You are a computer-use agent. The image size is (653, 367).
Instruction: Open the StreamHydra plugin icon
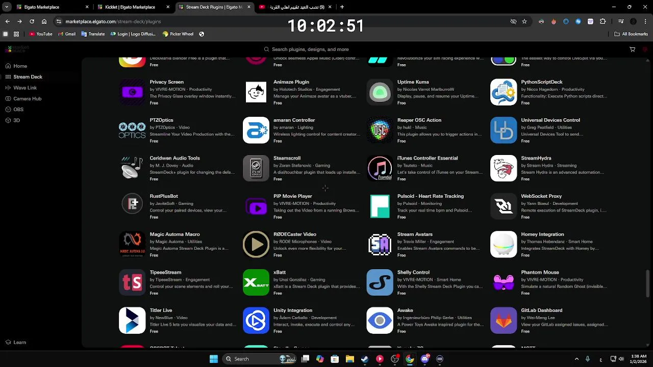[504, 168]
